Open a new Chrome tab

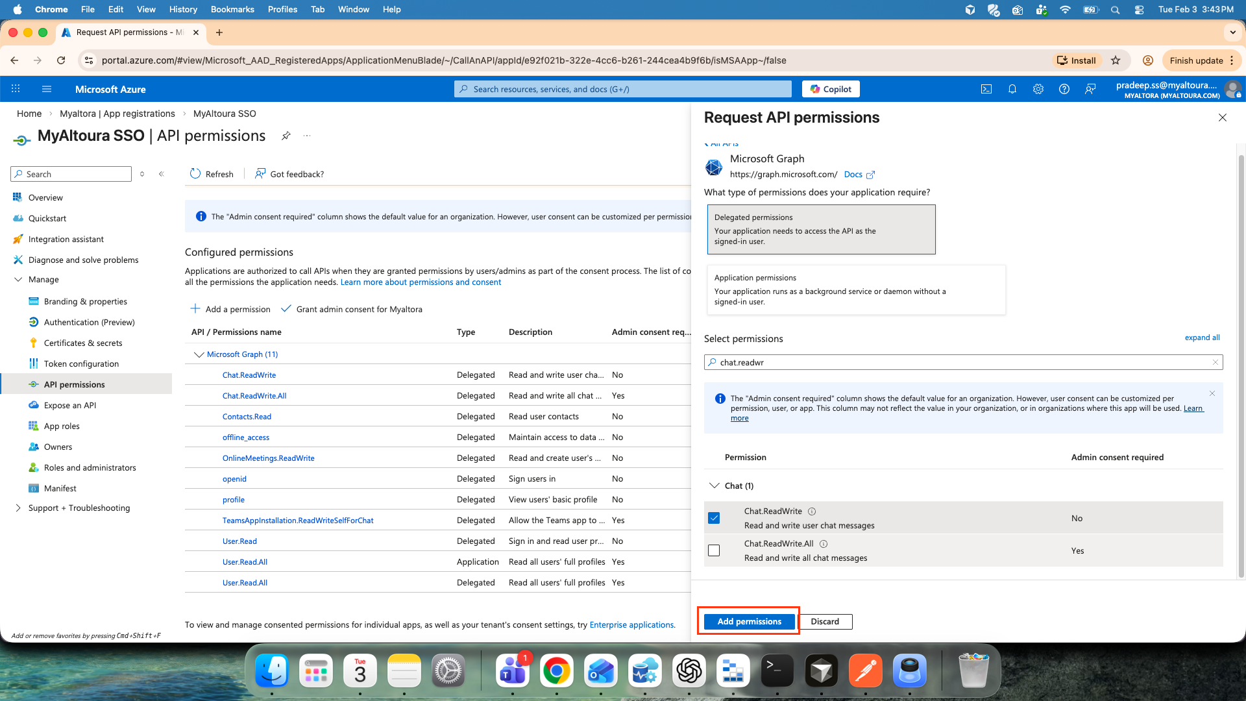(x=219, y=32)
